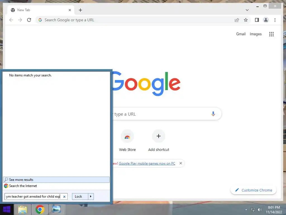Click the Google page search box

[167, 114]
